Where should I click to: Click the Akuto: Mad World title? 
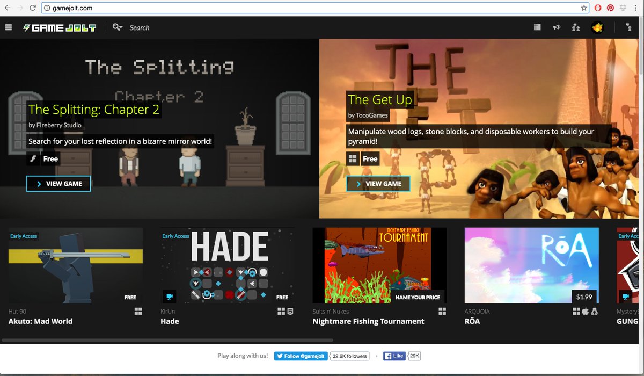(x=40, y=321)
